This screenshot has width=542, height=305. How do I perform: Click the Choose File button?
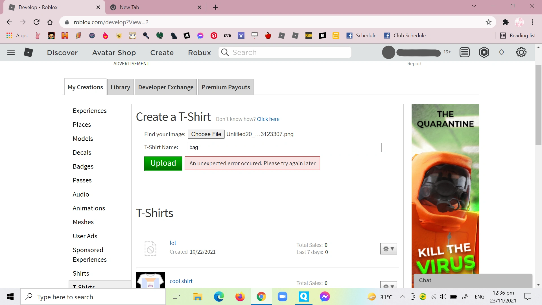(x=206, y=134)
